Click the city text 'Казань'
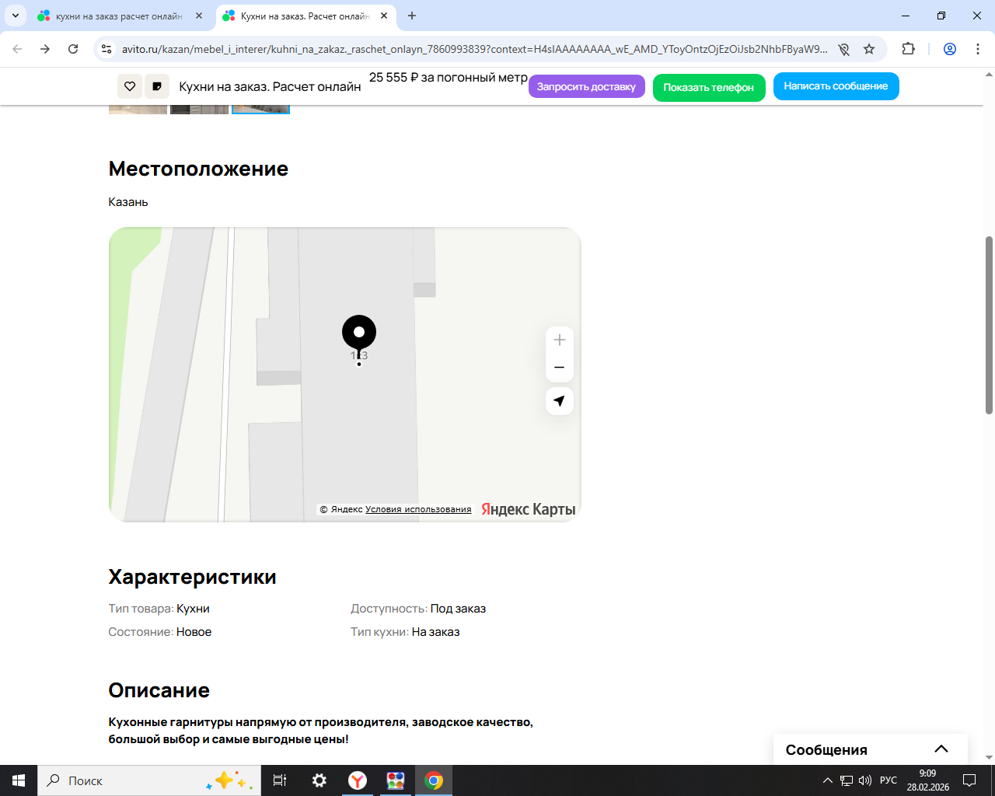Screen dimensions: 995x796 tap(128, 202)
